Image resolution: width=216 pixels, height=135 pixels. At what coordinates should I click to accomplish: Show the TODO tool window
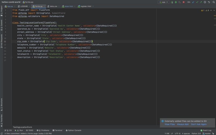pos(30,130)
